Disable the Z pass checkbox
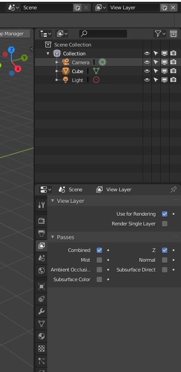181x372 pixels. coord(165,250)
